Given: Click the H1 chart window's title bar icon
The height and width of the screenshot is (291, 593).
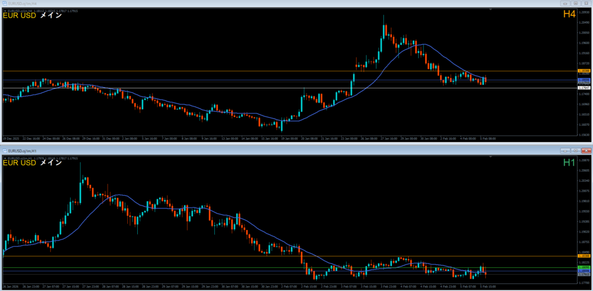Looking at the screenshot, I should pos(5,150).
